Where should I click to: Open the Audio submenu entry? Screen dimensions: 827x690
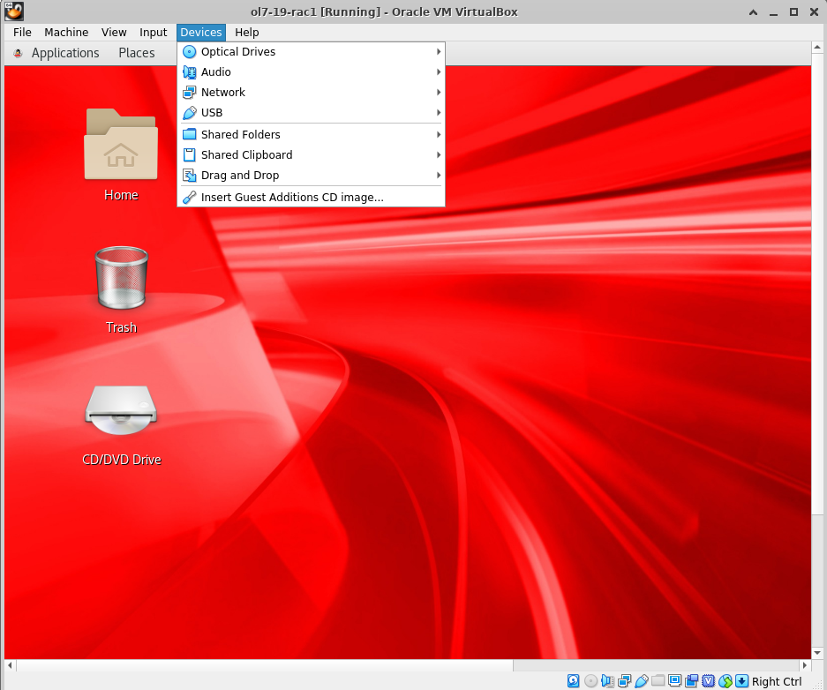pos(311,71)
